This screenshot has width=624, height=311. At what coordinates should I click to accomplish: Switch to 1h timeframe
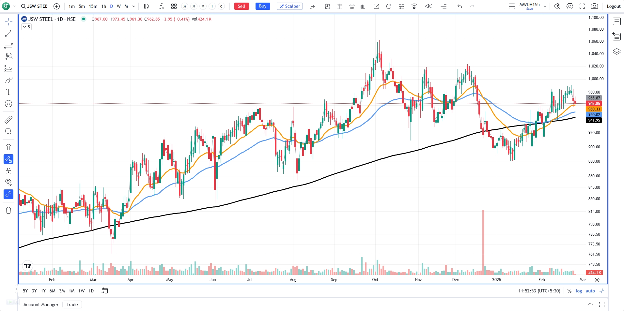pyautogui.click(x=104, y=6)
